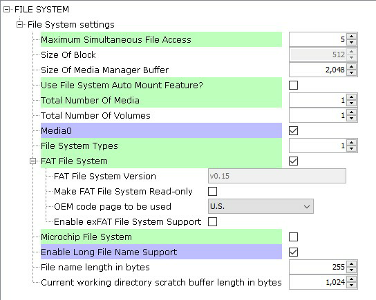
Task: Select Enable exFAT File System Support label
Action: (128, 222)
